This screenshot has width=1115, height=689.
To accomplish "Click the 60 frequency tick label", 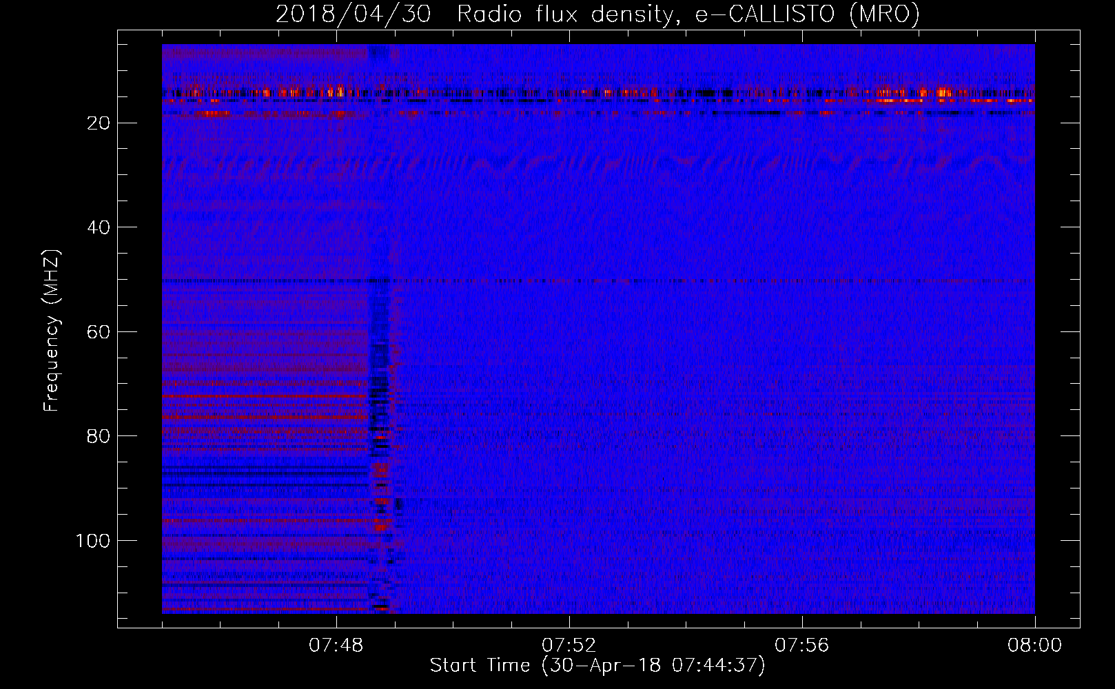I will (x=99, y=332).
